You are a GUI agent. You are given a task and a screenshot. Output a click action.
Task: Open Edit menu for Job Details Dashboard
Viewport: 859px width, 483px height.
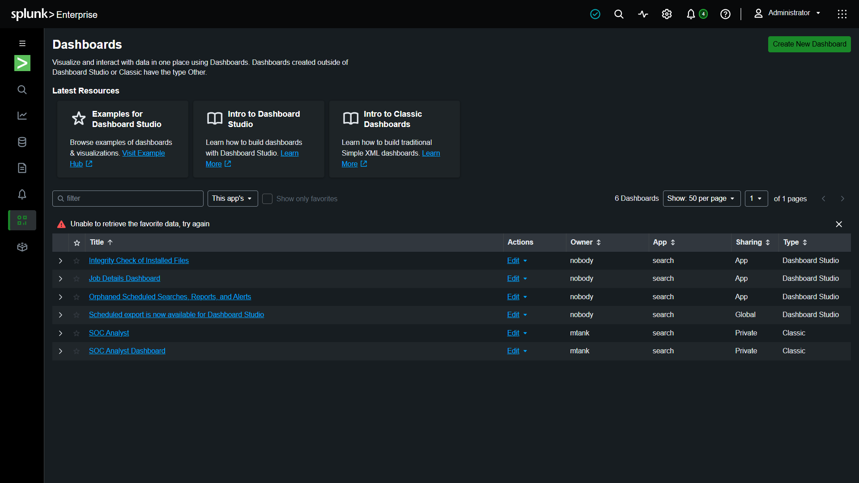[517, 279]
